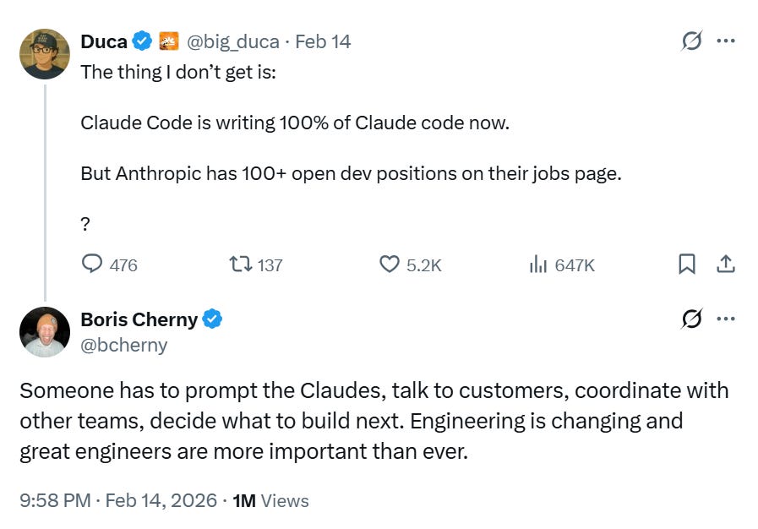The image size is (758, 529).
Task: Click Boris Cherny's verified badge
Action: (213, 319)
